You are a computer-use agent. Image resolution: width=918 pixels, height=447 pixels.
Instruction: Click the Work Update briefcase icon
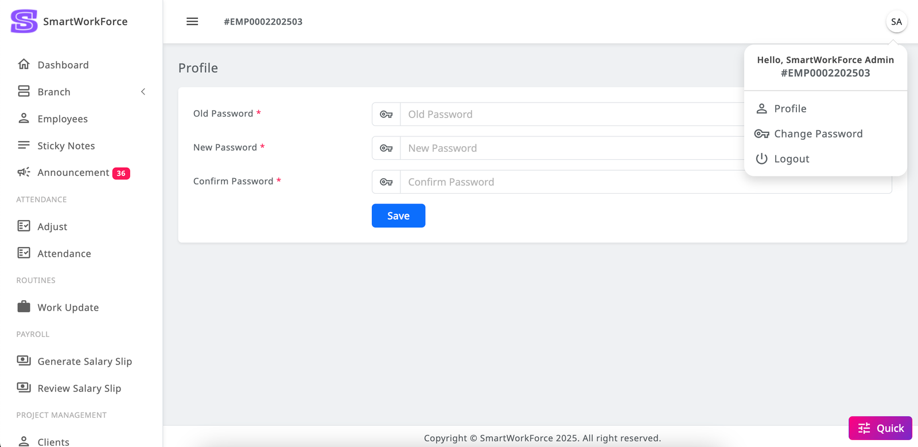pyautogui.click(x=24, y=307)
